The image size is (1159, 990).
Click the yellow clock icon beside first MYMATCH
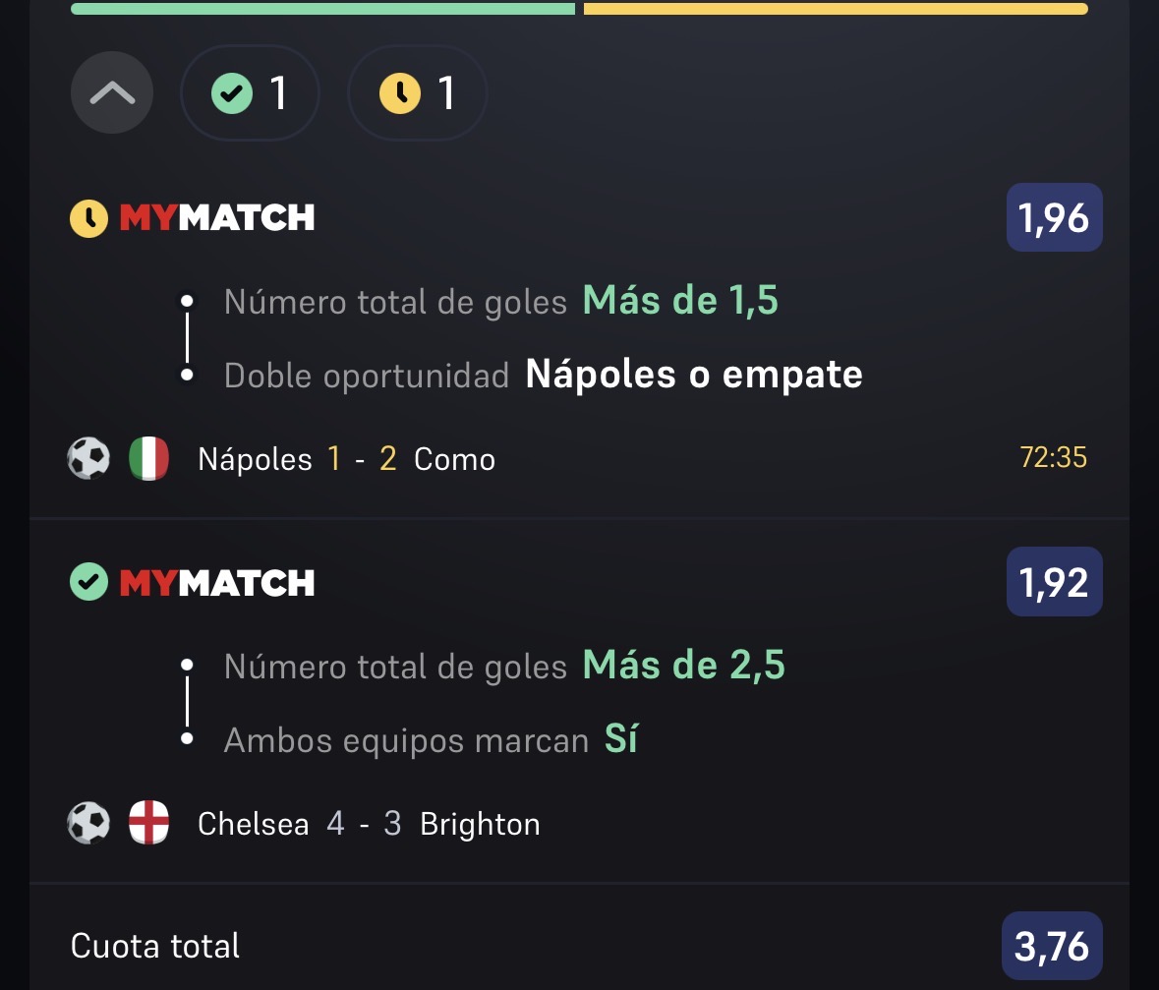[88, 218]
